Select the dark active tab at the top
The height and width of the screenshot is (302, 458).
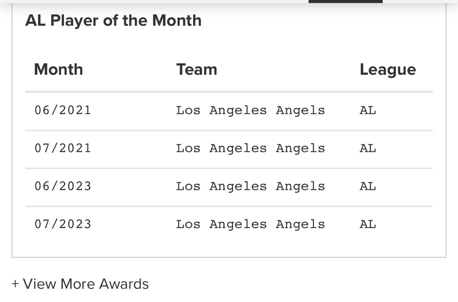point(345,2)
